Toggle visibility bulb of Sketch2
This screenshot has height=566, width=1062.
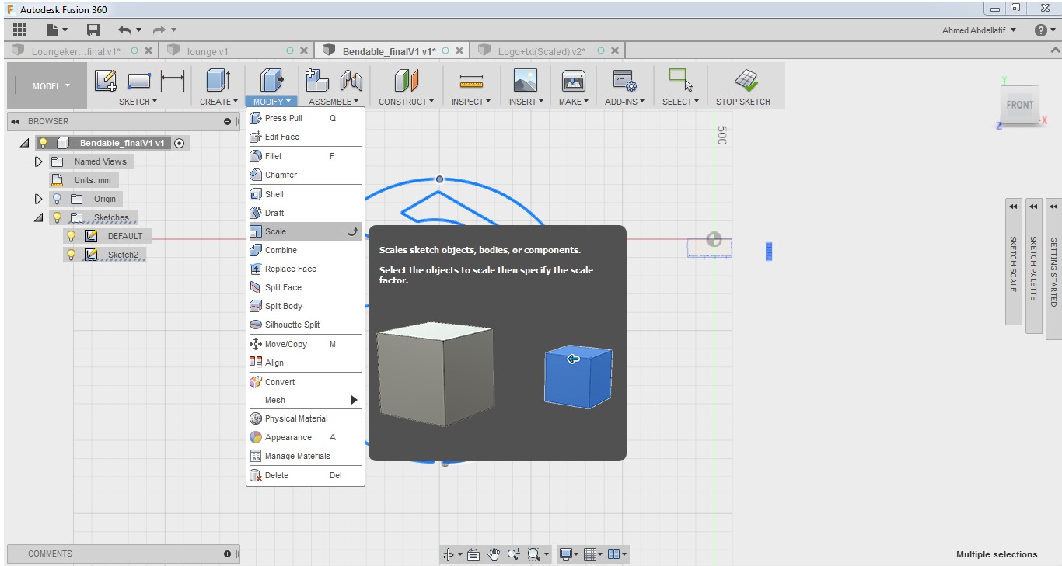coord(71,255)
